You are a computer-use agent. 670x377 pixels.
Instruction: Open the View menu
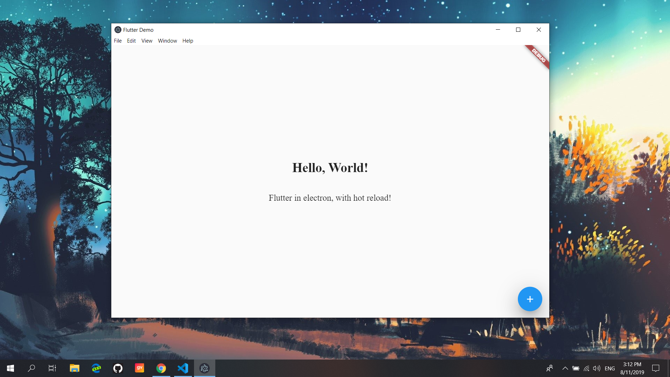click(147, 41)
